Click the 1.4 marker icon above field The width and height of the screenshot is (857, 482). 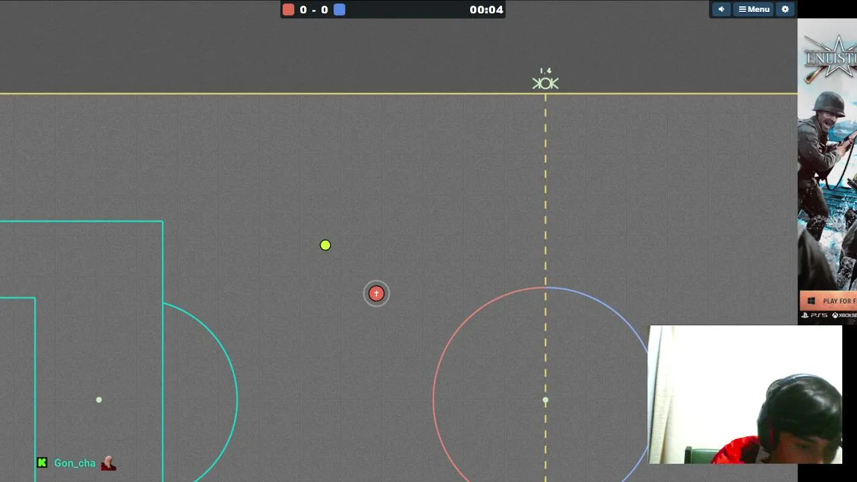pyautogui.click(x=546, y=80)
